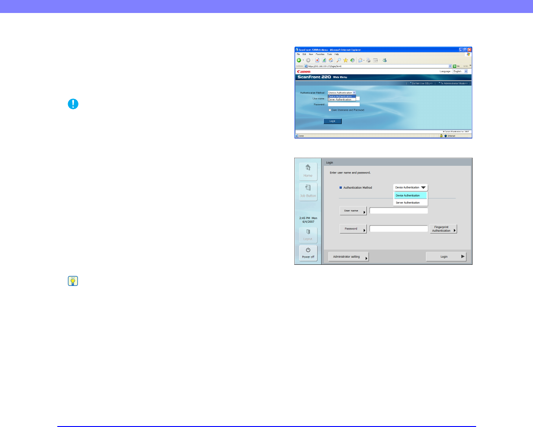The image size is (533, 427).
Task: Open the Back button history dropdown arrow
Action: point(303,60)
